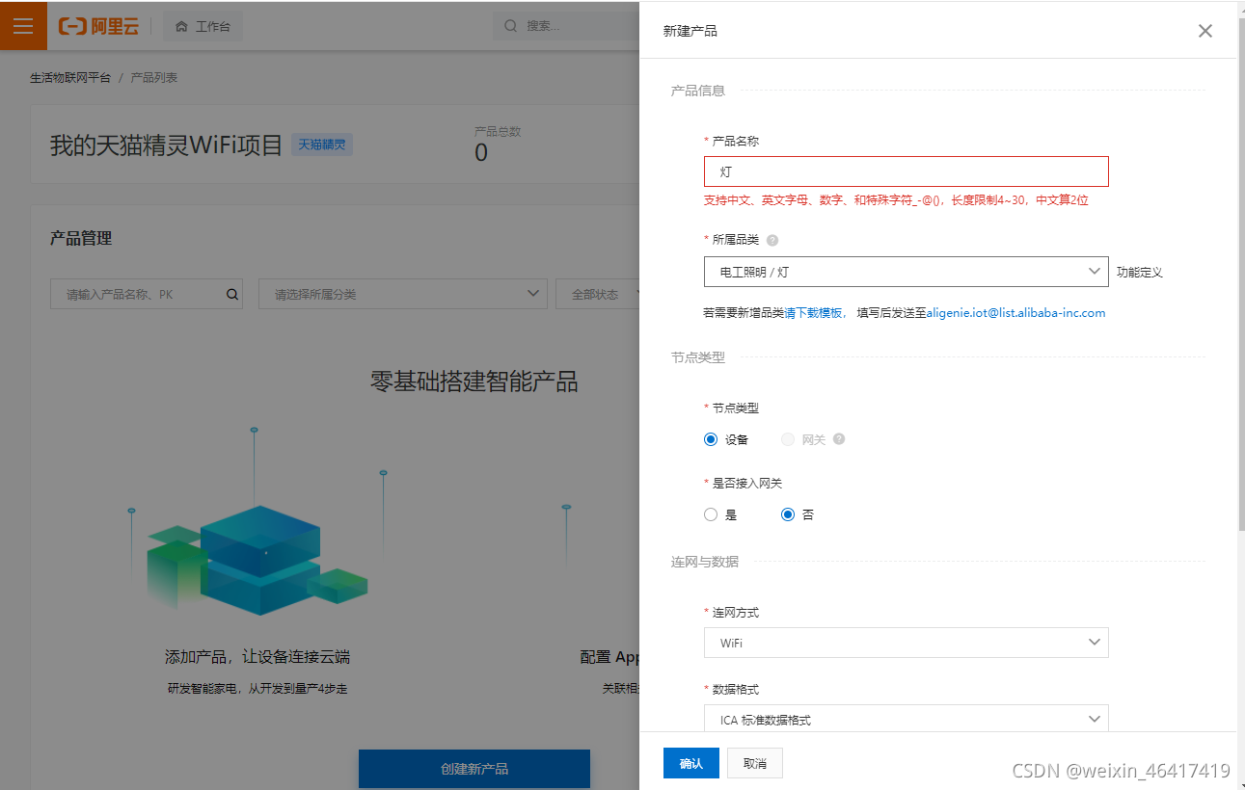
Task: Select the disabled 网关 radio option
Action: (x=788, y=439)
